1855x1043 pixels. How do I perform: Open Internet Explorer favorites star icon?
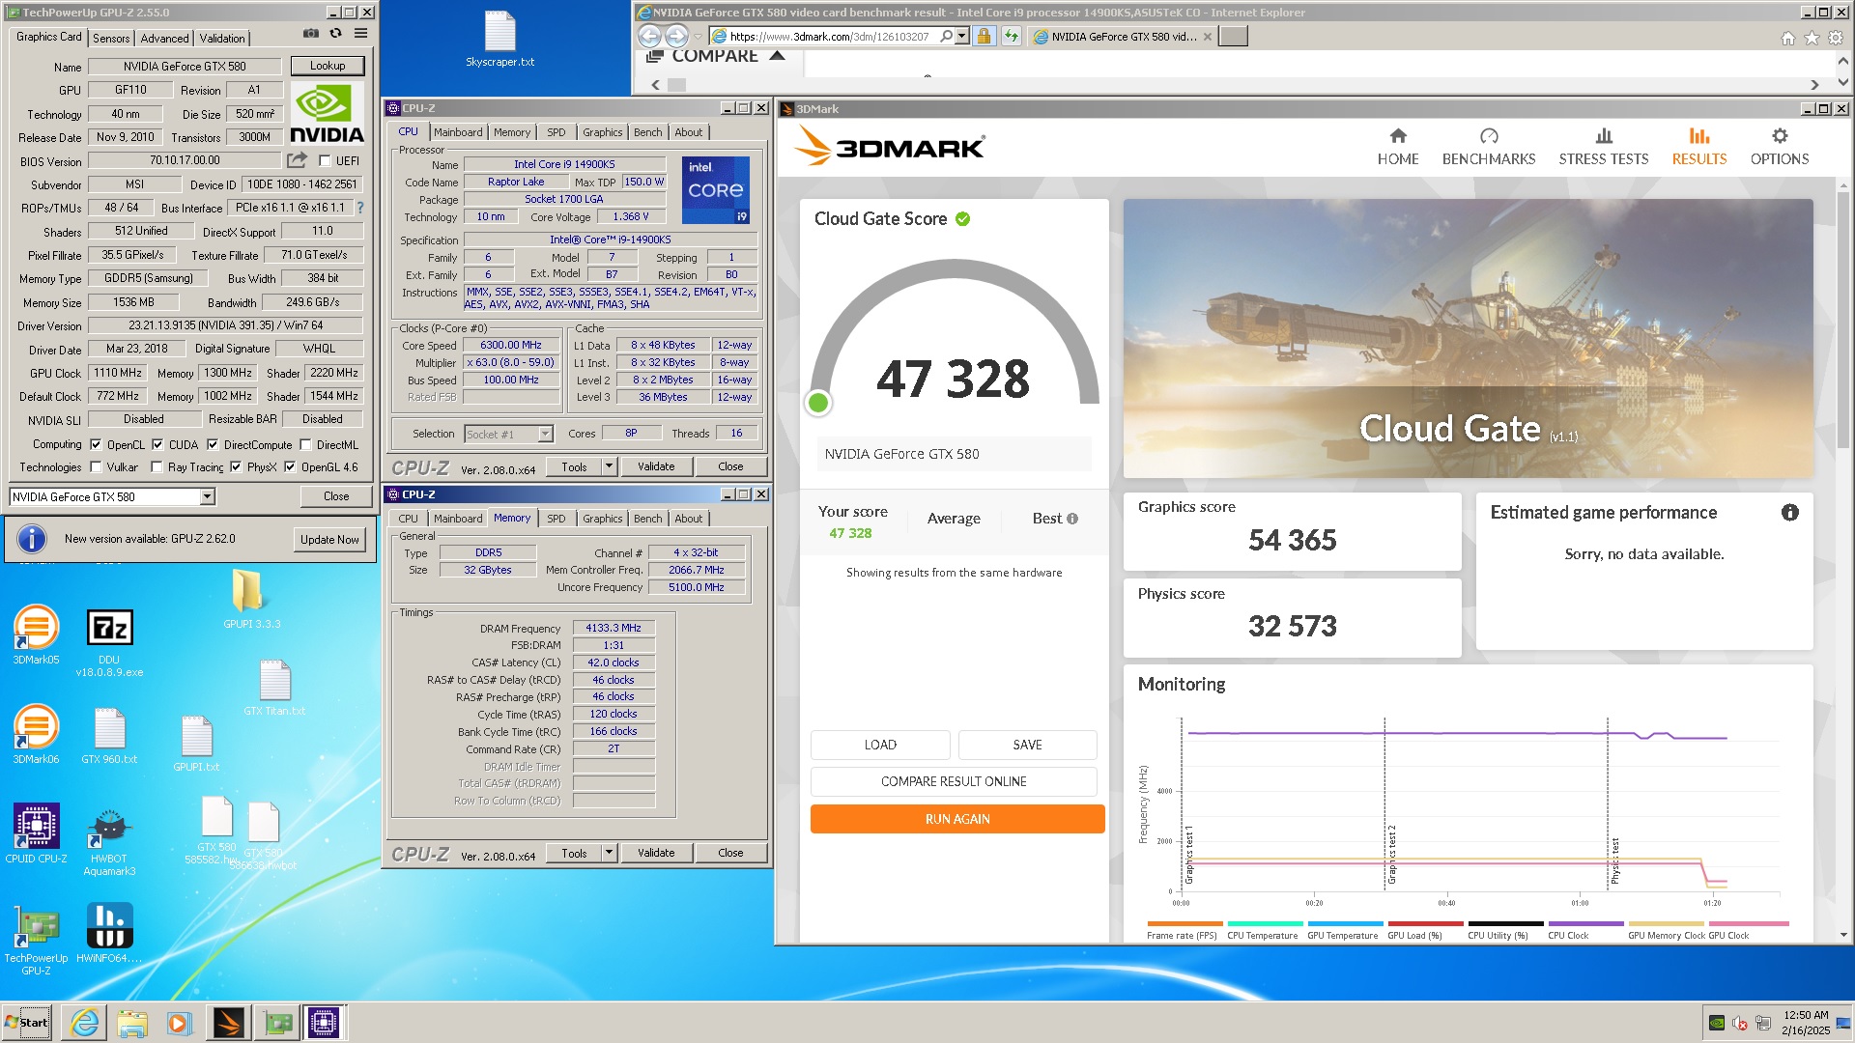click(1812, 38)
